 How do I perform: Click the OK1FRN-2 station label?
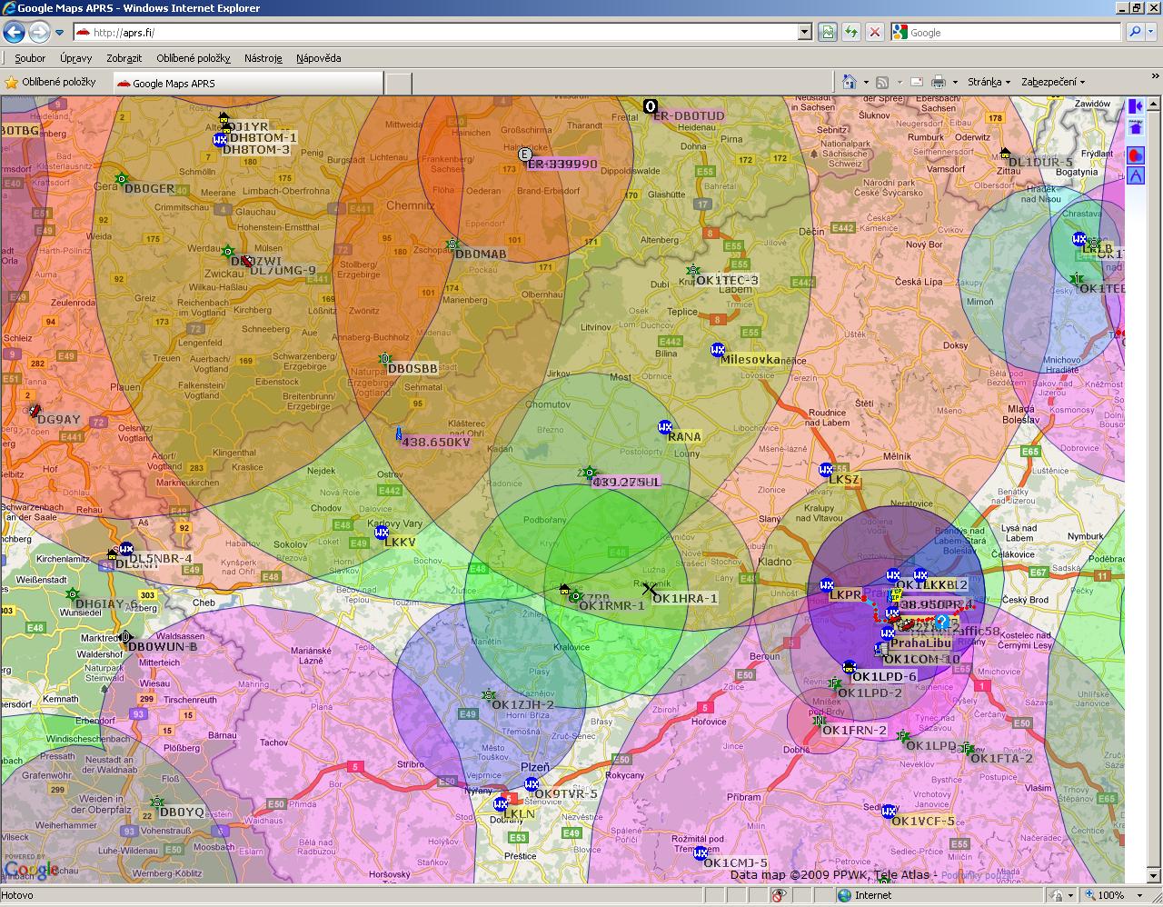854,730
